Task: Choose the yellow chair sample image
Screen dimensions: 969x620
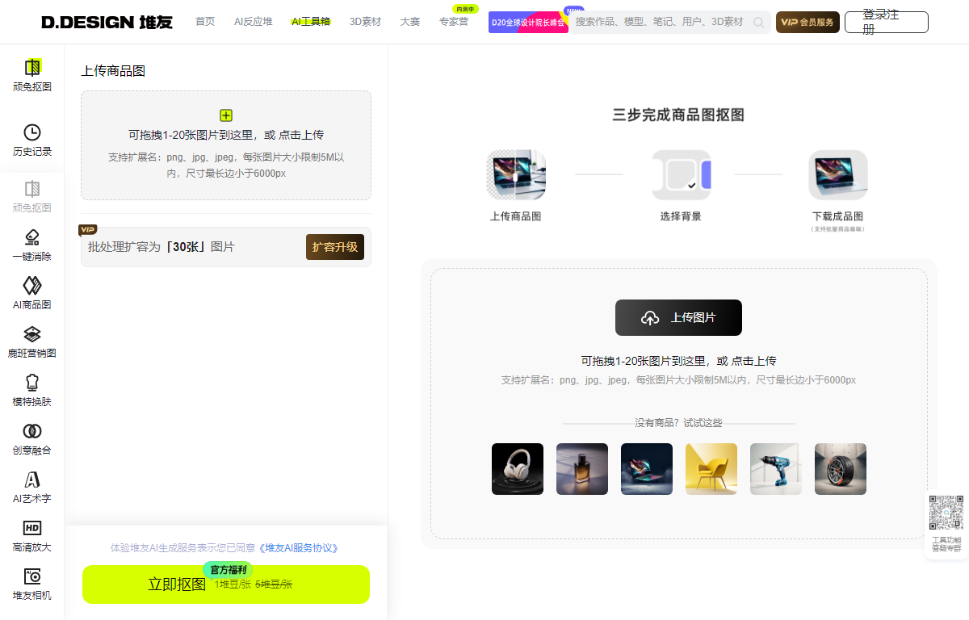Action: [711, 469]
